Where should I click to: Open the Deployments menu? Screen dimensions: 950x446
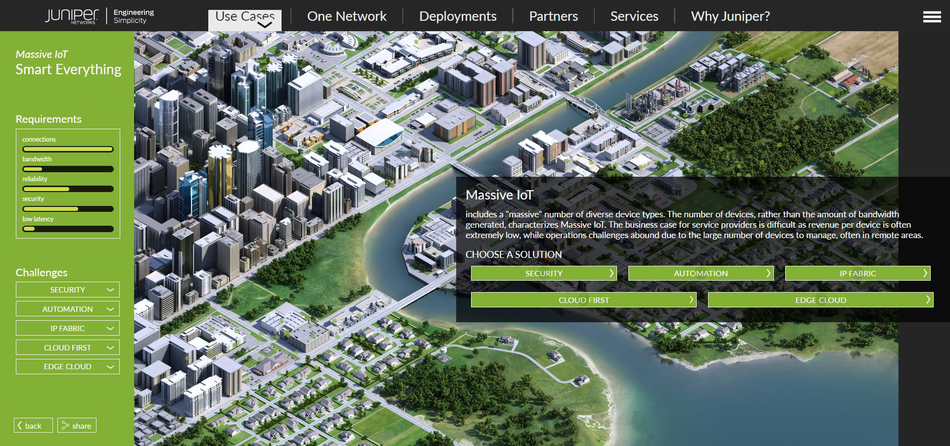pyautogui.click(x=458, y=16)
